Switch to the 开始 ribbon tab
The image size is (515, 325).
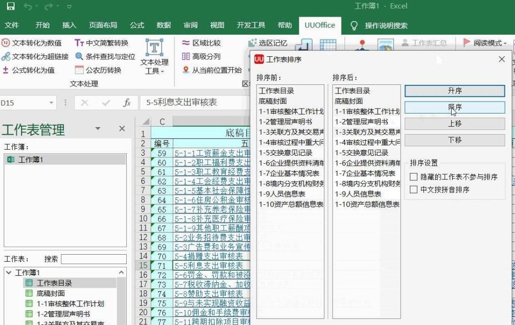43,25
